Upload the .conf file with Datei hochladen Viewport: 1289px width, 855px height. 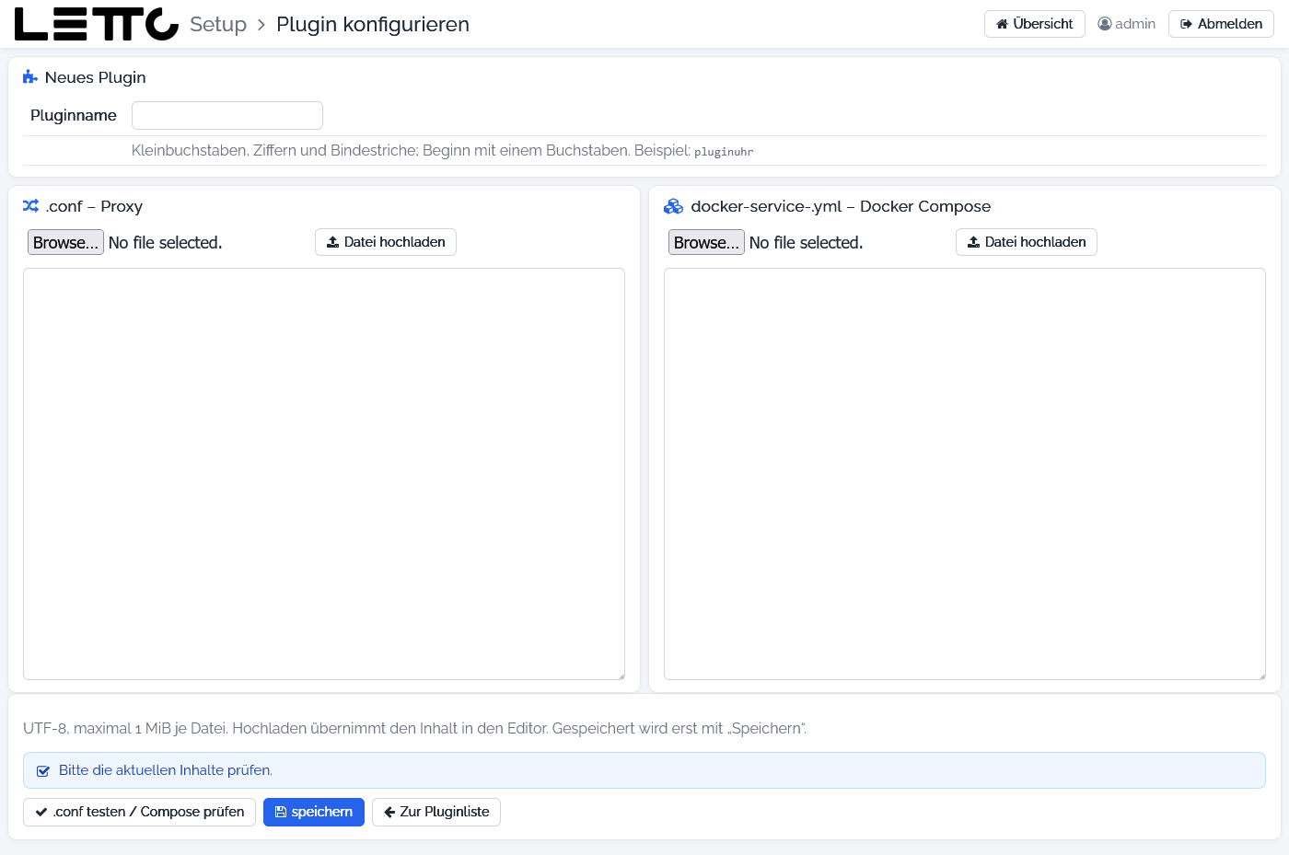coord(386,242)
